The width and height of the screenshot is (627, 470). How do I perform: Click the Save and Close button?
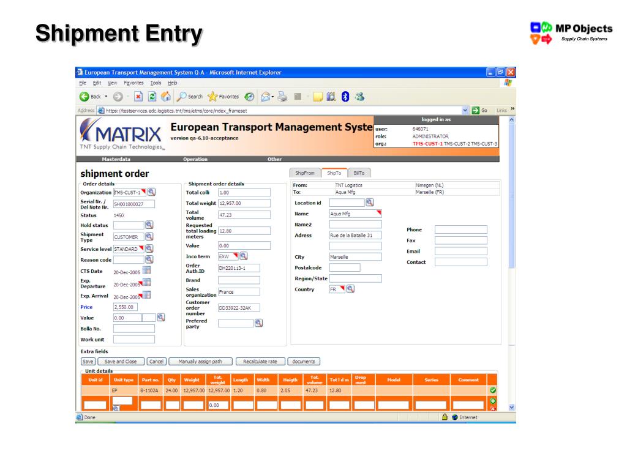click(x=121, y=362)
